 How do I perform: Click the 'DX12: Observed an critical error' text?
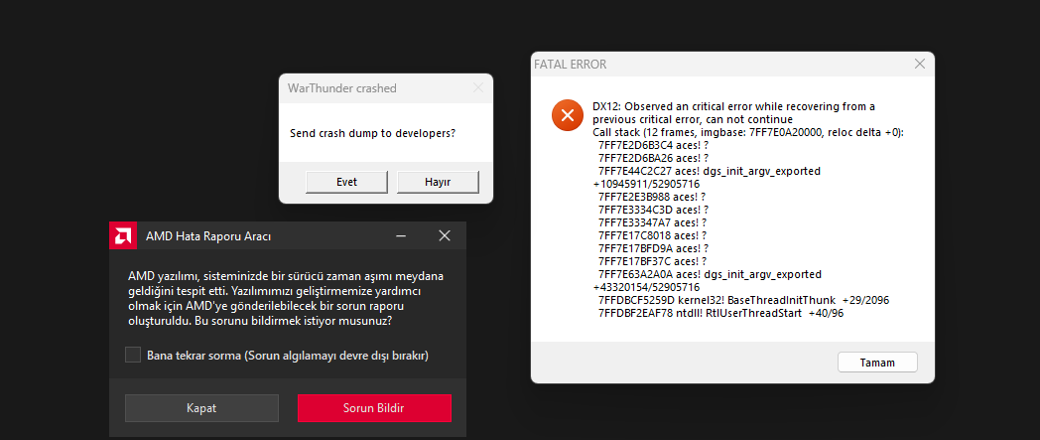[733, 113]
